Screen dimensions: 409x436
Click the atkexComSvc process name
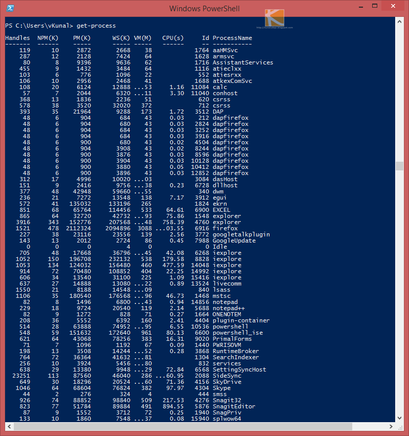tap(232, 81)
